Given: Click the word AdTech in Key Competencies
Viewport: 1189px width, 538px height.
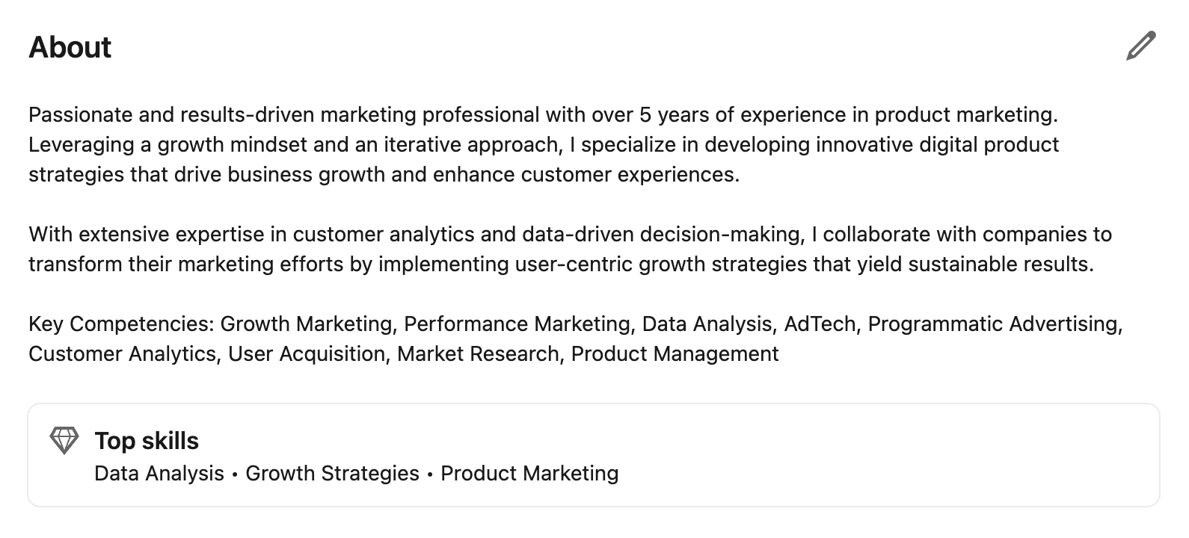Looking at the screenshot, I should (820, 324).
